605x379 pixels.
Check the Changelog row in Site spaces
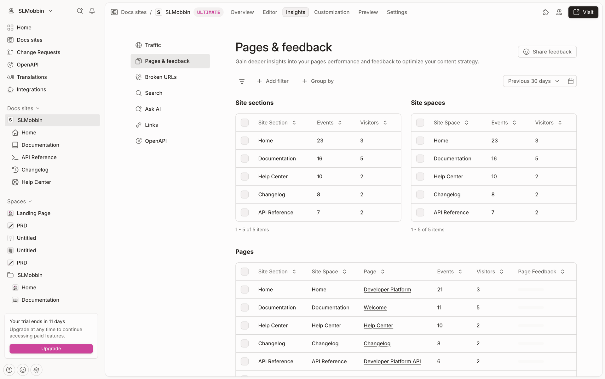tap(420, 194)
